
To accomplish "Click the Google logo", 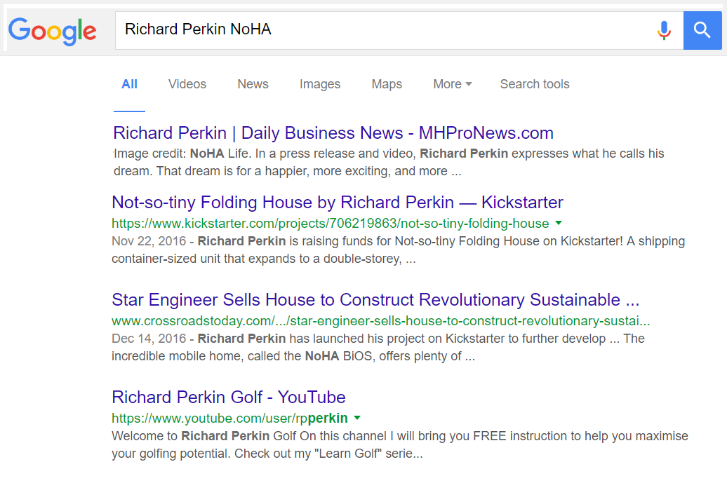I will 53,29.
